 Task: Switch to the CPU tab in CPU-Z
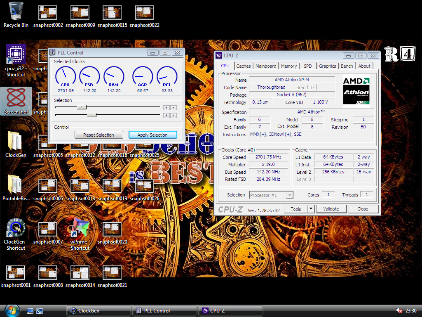[225, 66]
